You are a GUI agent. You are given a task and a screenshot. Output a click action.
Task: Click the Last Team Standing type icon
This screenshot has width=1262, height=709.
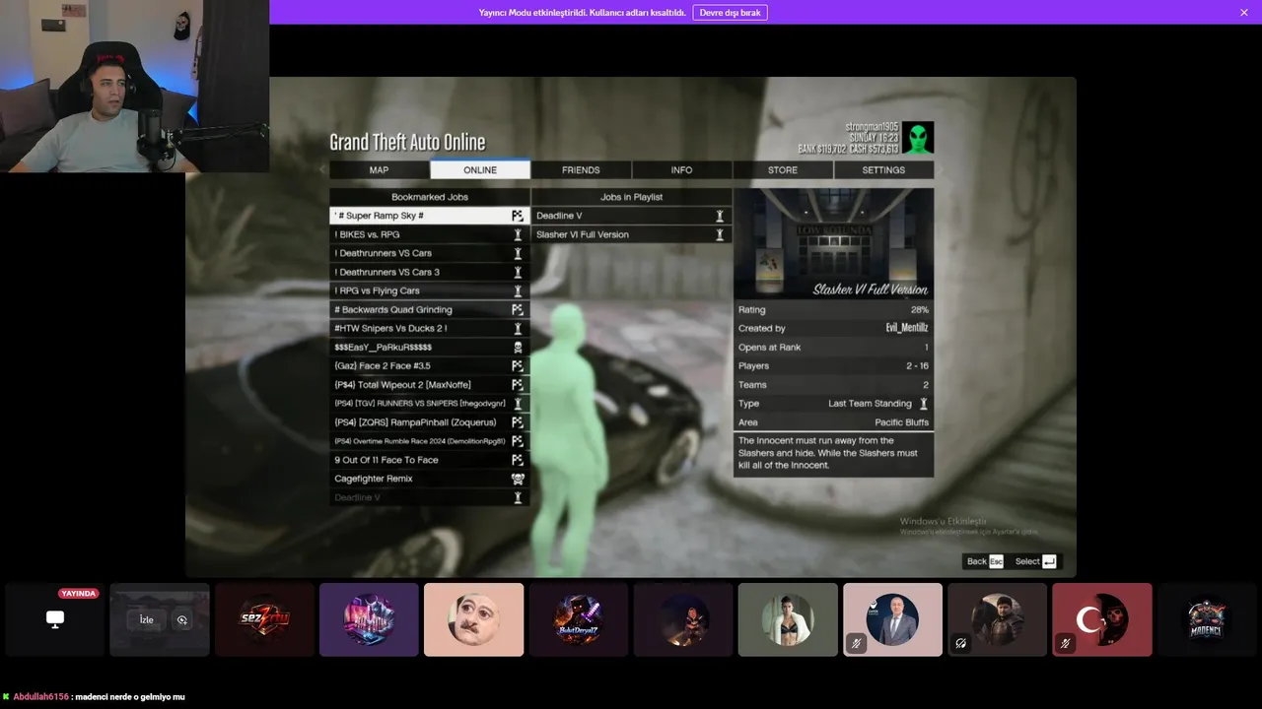click(x=924, y=403)
